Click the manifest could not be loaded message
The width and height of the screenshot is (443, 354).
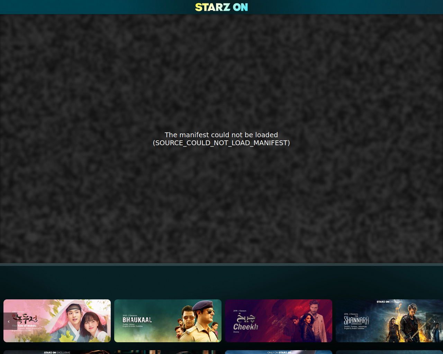click(221, 139)
